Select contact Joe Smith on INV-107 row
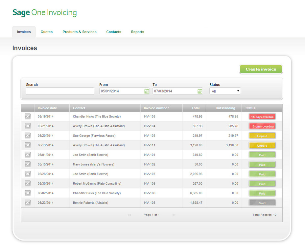Image resolution: width=305 pixels, height=252 pixels. (x=90, y=174)
